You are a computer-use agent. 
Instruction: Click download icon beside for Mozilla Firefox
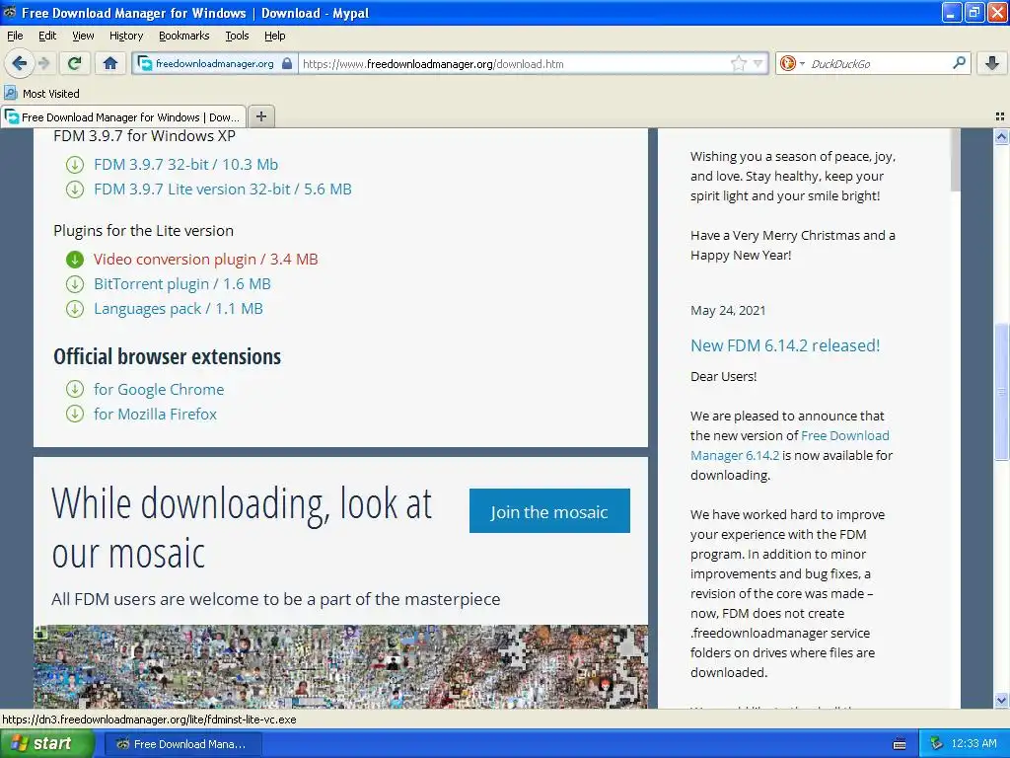pyautogui.click(x=75, y=414)
